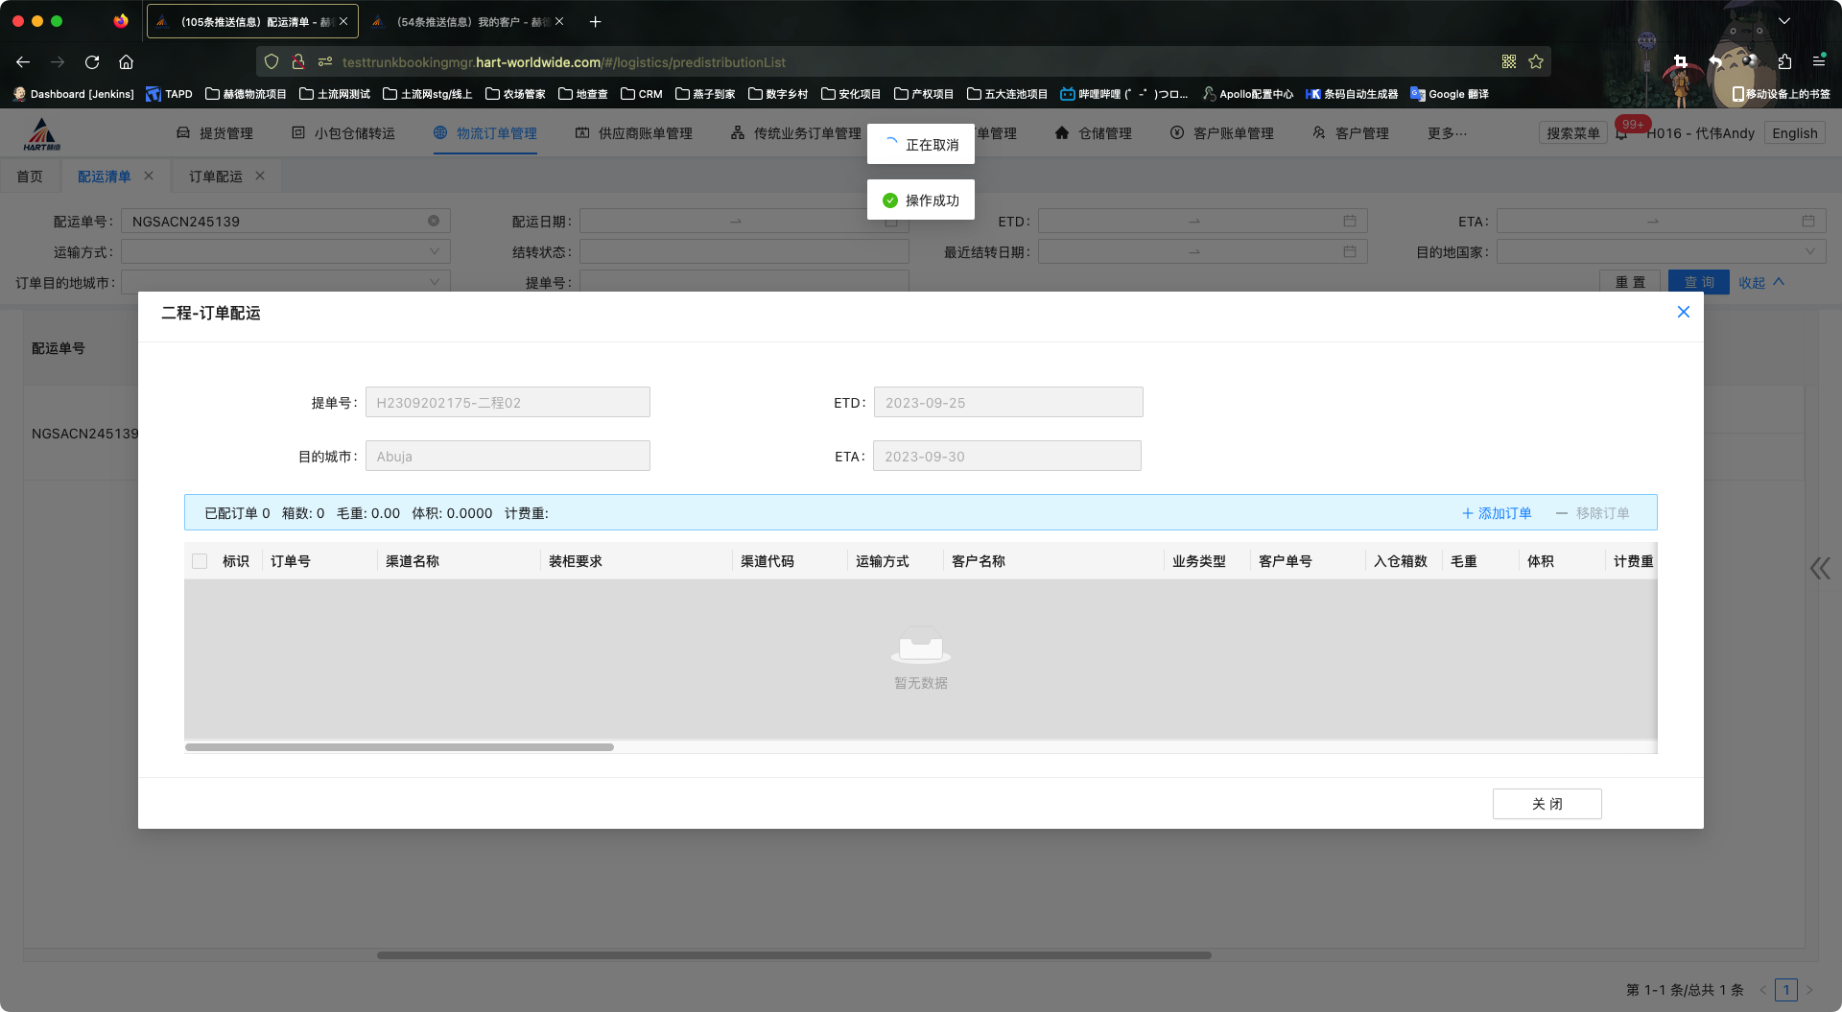Open the QR code icon in address bar
Viewport: 1842px width, 1012px height.
pos(1509,62)
